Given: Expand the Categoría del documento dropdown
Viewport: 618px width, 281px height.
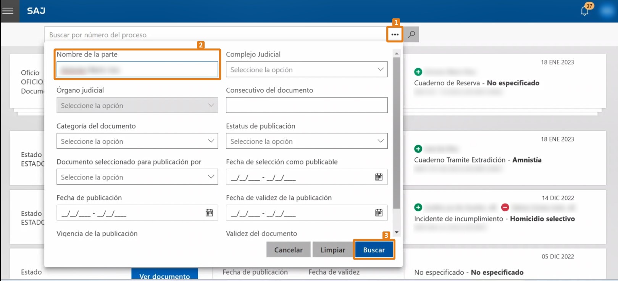Looking at the screenshot, I should pos(137,141).
